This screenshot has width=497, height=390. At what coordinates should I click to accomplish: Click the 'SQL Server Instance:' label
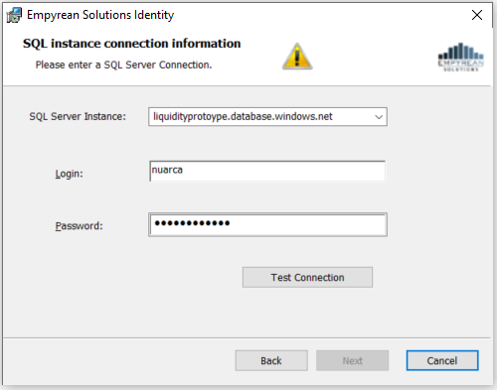click(78, 116)
